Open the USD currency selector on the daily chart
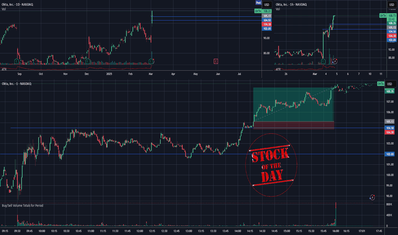This screenshot has height=235, width=398. pyautogui.click(x=266, y=5)
